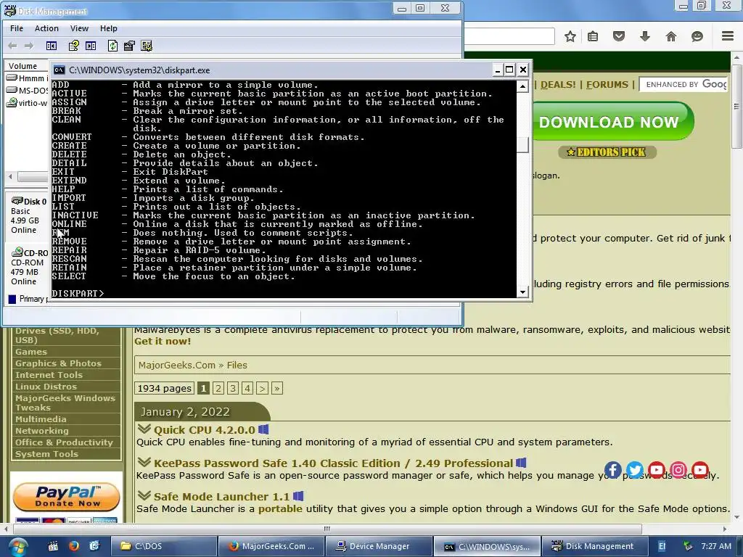This screenshot has height=557, width=743.
Task: Click the Back arrow in Disk Management toolbar
Action: coord(12,46)
